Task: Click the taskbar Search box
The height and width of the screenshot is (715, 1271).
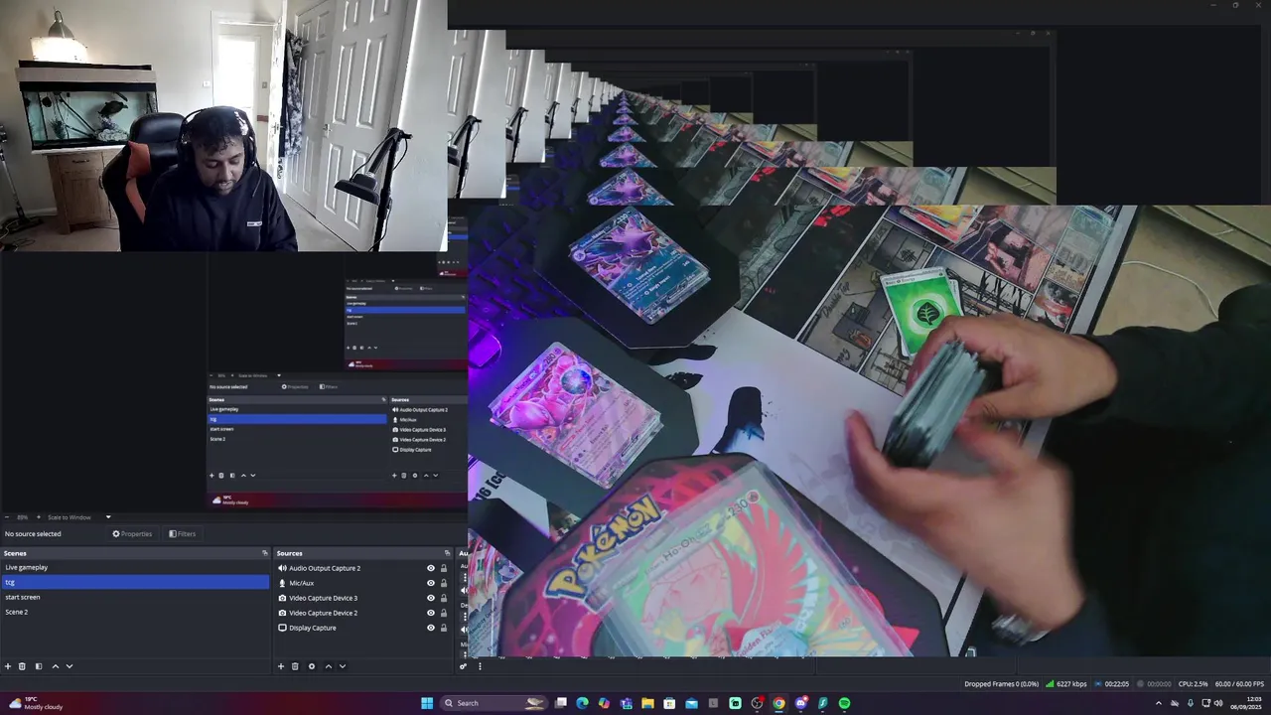Action: [495, 703]
